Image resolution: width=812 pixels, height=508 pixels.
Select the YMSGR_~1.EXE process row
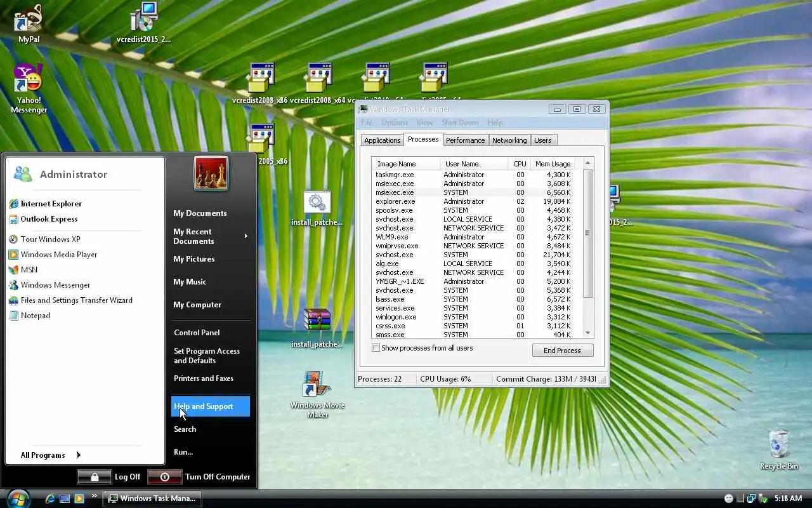pyautogui.click(x=476, y=281)
